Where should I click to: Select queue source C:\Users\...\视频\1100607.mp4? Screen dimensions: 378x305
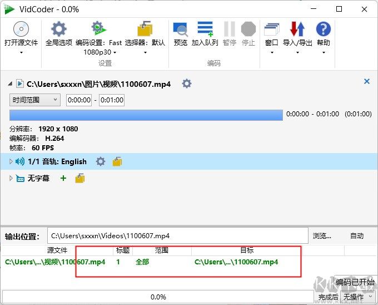point(55,262)
